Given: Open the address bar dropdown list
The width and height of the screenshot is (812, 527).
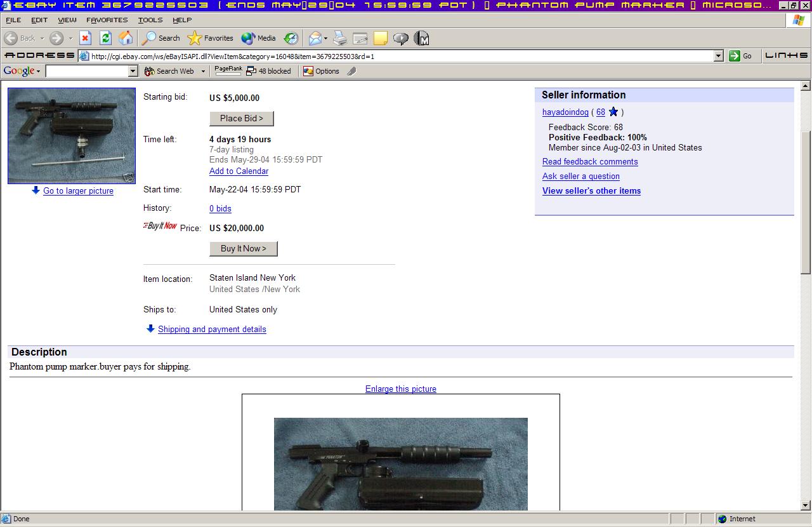Looking at the screenshot, I should [x=718, y=56].
